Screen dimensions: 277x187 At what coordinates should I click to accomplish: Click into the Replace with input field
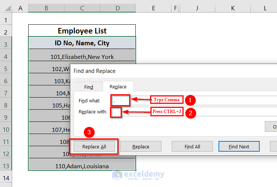pyautogui.click(x=194, y=112)
